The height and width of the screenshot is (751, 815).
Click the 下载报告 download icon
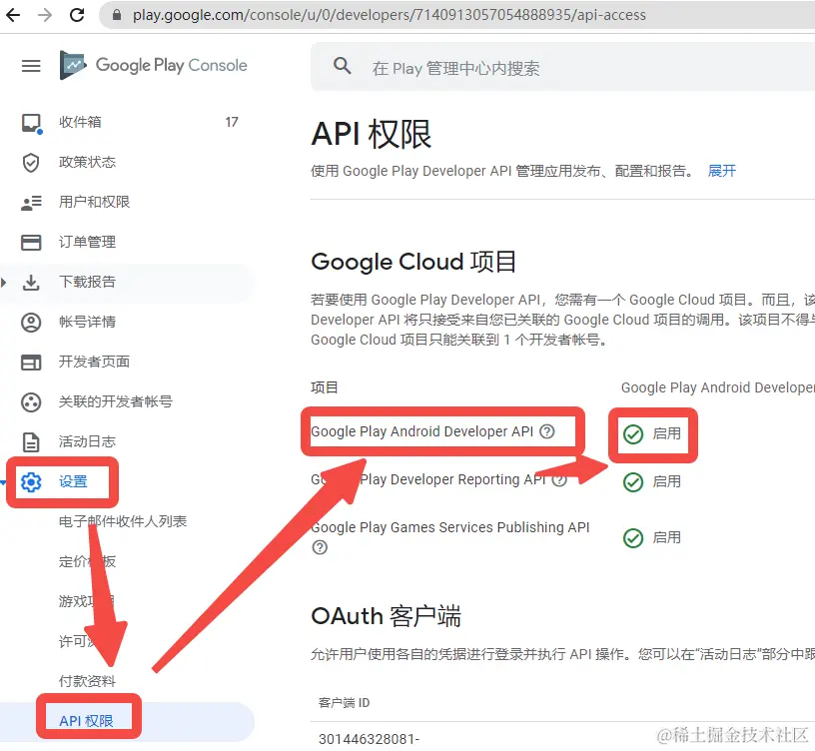point(31,283)
